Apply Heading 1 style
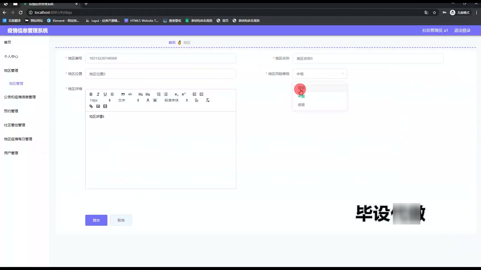Image resolution: width=481 pixels, height=270 pixels. point(141,94)
